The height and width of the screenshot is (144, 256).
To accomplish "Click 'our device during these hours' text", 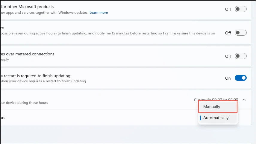I will pyautogui.click(x=24, y=103).
